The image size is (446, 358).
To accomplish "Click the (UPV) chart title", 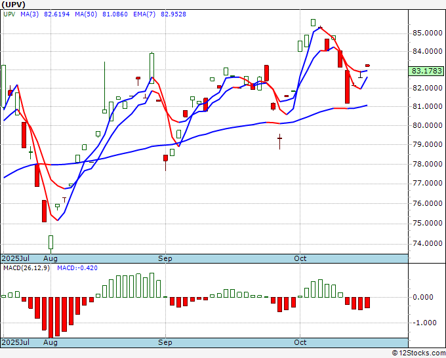I will (x=13, y=5).
